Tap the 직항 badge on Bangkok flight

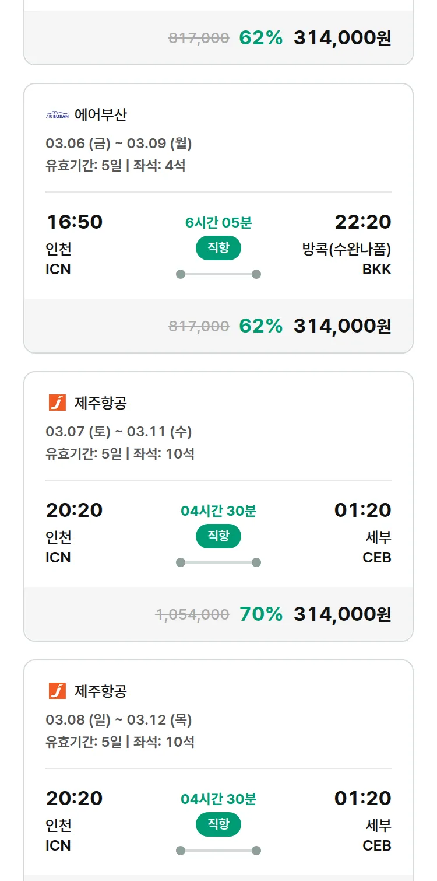click(218, 248)
